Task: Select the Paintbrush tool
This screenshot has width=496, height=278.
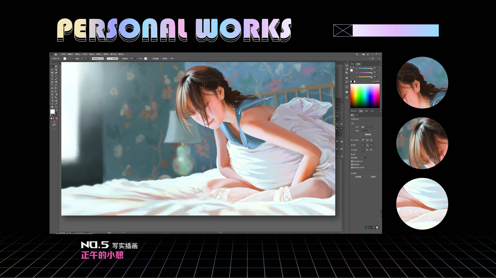Action: point(56,79)
